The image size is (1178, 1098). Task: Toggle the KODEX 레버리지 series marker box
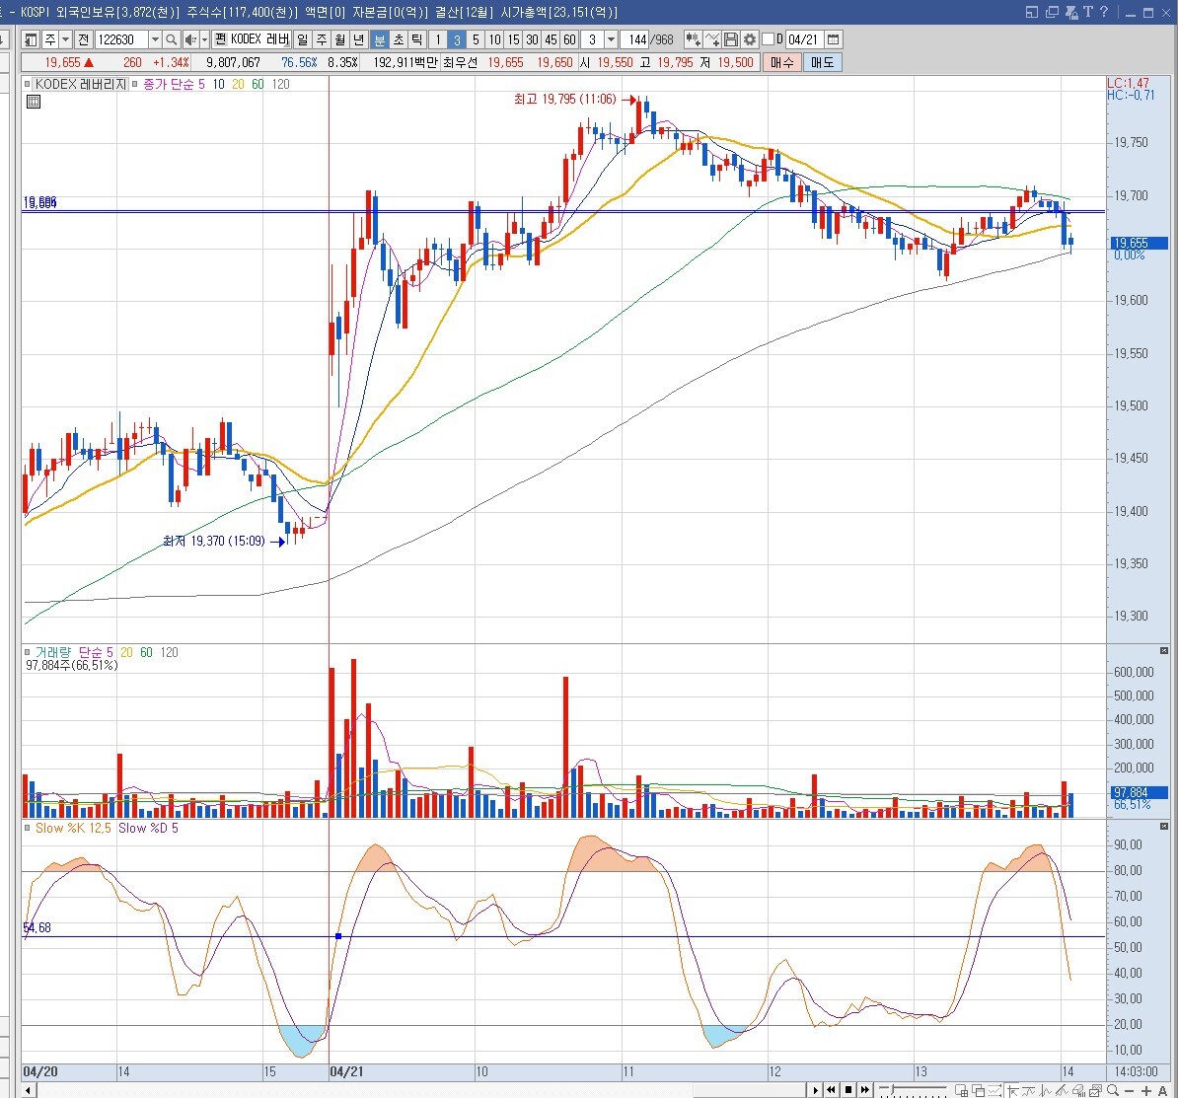pos(27,84)
